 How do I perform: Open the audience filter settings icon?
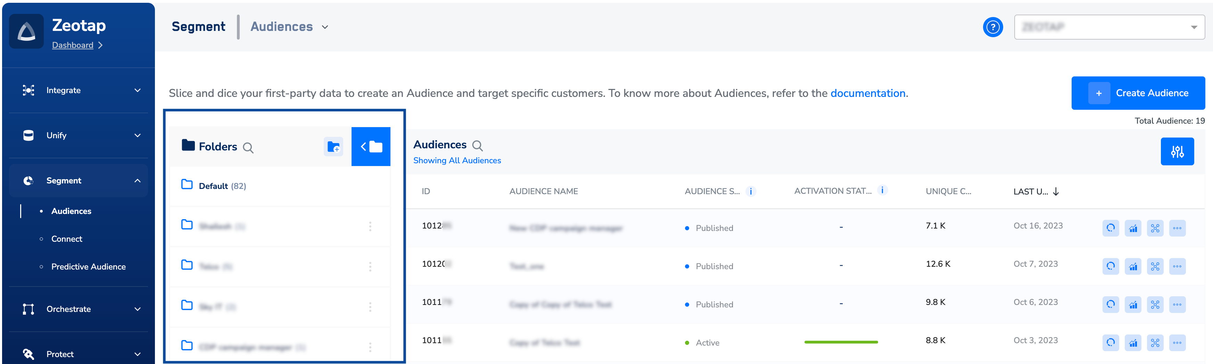tap(1177, 152)
